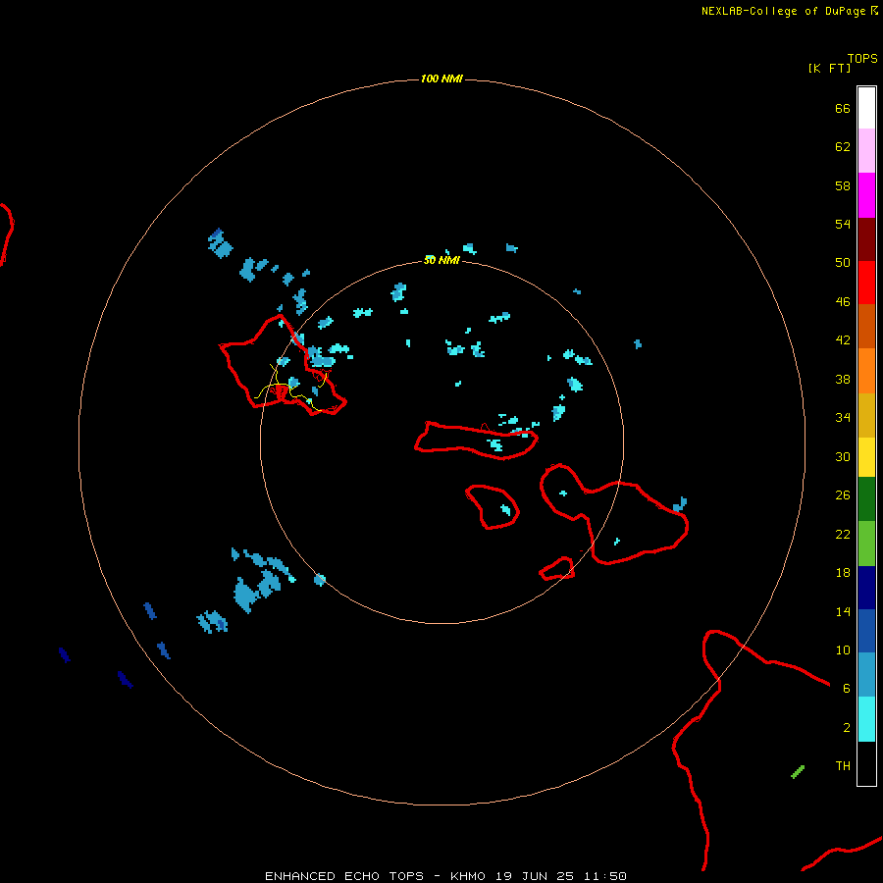
Task: Click the 62 legend value
Action: (x=843, y=146)
